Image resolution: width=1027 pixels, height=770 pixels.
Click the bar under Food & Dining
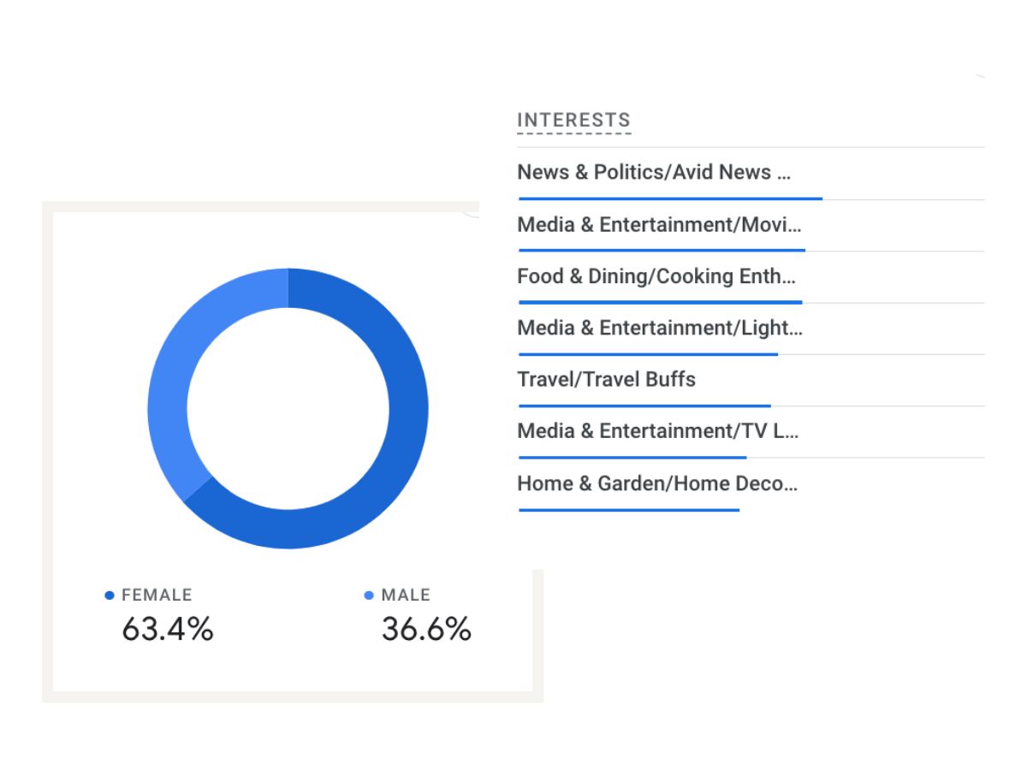tap(661, 302)
